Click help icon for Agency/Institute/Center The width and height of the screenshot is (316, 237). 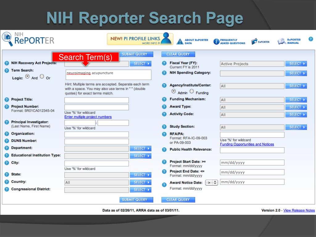coord(164,85)
